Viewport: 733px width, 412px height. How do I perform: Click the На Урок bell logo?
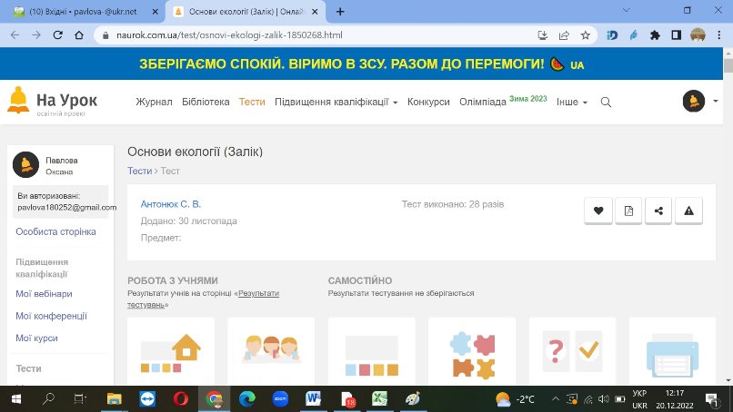click(53, 101)
